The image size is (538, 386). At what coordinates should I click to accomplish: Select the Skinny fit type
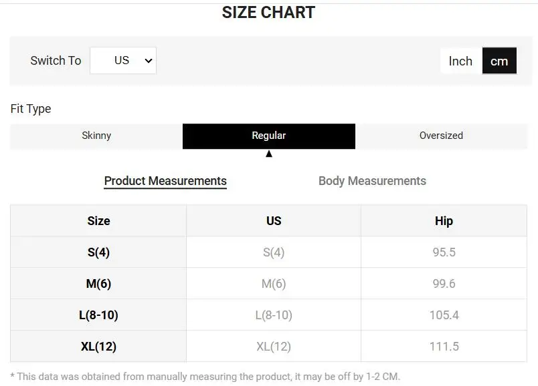96,136
